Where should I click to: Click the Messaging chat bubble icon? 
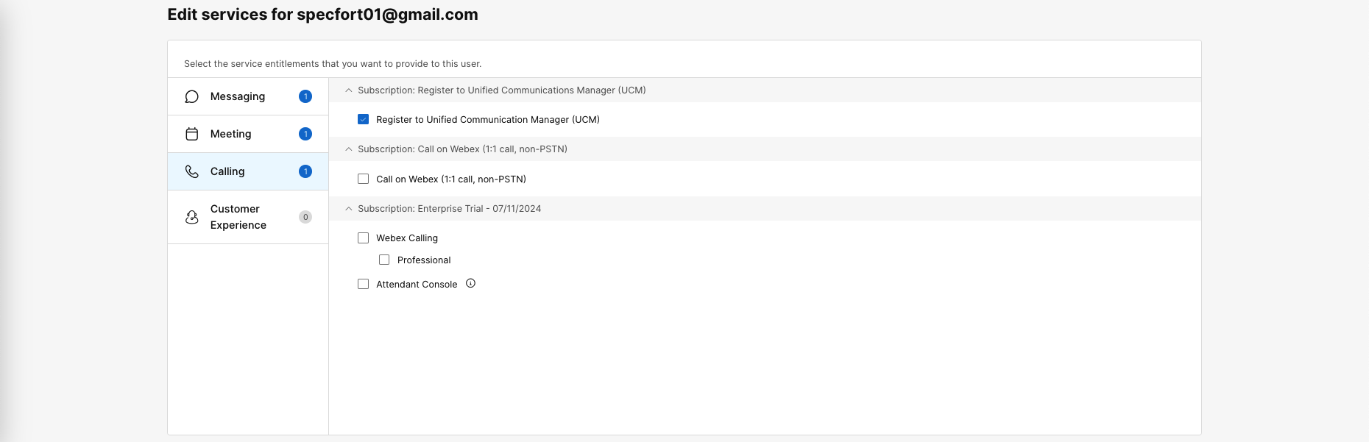(x=192, y=96)
